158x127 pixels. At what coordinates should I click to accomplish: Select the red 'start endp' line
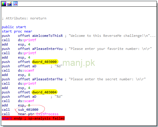(33, 118)
